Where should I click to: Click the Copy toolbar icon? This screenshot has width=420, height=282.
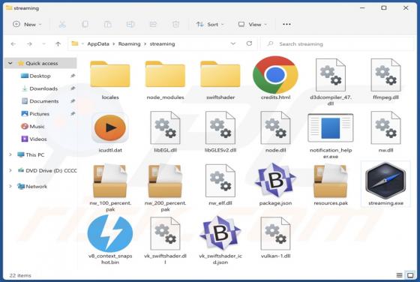tap(85, 24)
